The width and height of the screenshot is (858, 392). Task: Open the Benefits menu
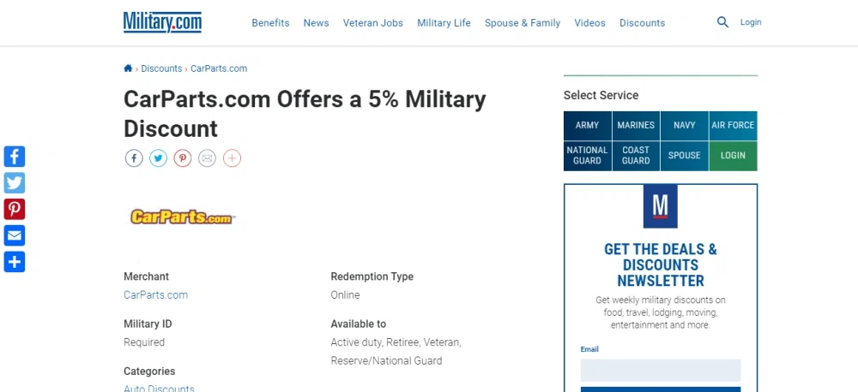click(270, 23)
